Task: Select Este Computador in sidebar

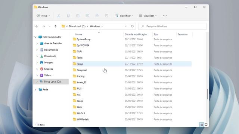Action: click(x=52, y=37)
